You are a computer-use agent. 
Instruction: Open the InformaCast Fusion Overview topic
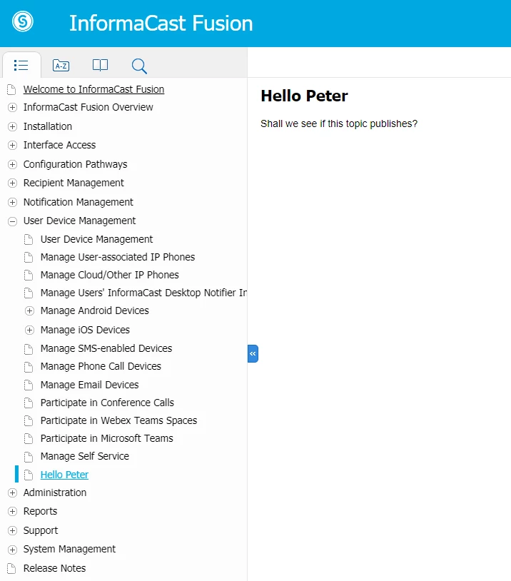pyautogui.click(x=88, y=107)
